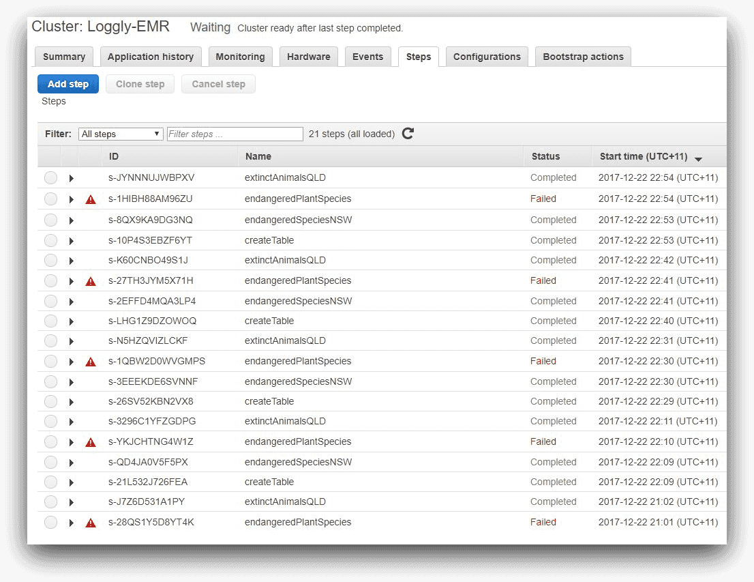This screenshot has width=754, height=582.
Task: Select radio button for step s-JYNNNUJWBPXV
Action: 50,178
